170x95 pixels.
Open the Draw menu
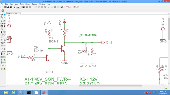11,4
